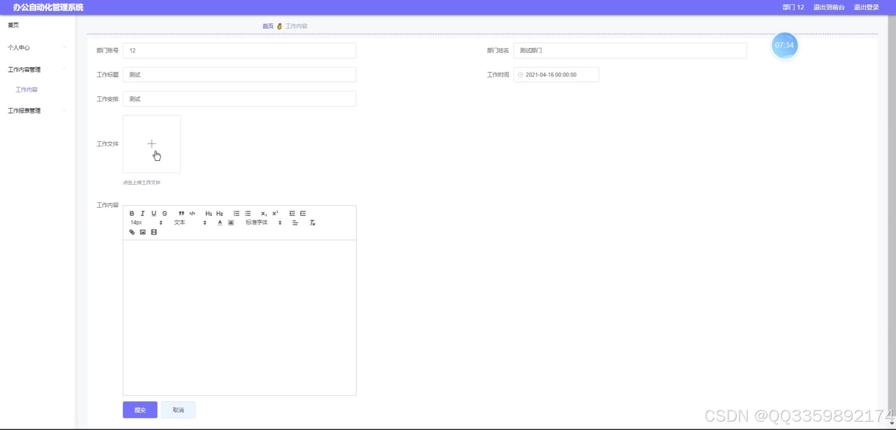896x430 pixels.
Task: Create an ordered numbered list
Action: pyautogui.click(x=236, y=213)
